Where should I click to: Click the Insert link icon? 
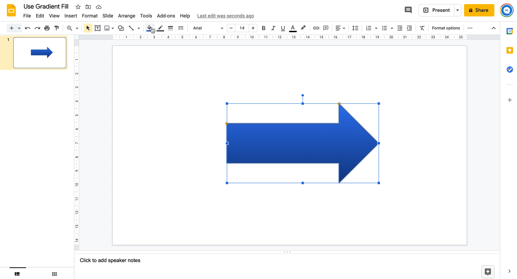316,28
